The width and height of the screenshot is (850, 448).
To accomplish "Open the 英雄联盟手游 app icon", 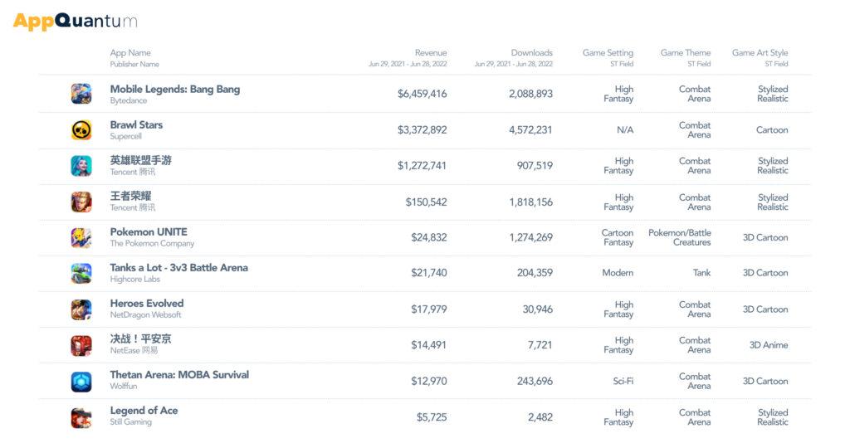I will pos(81,166).
